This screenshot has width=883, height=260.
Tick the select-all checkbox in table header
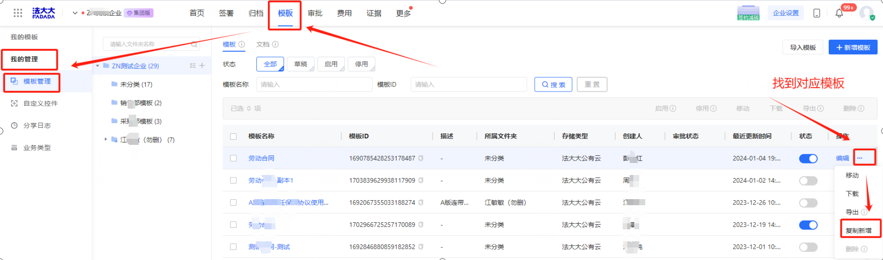(233, 136)
